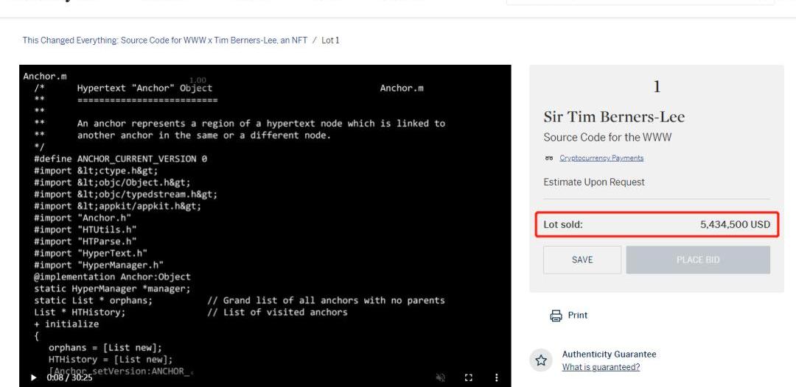This screenshot has width=796, height=387.
Task: Click the Hypertext "Anchor" Object title in video
Action: (x=144, y=88)
